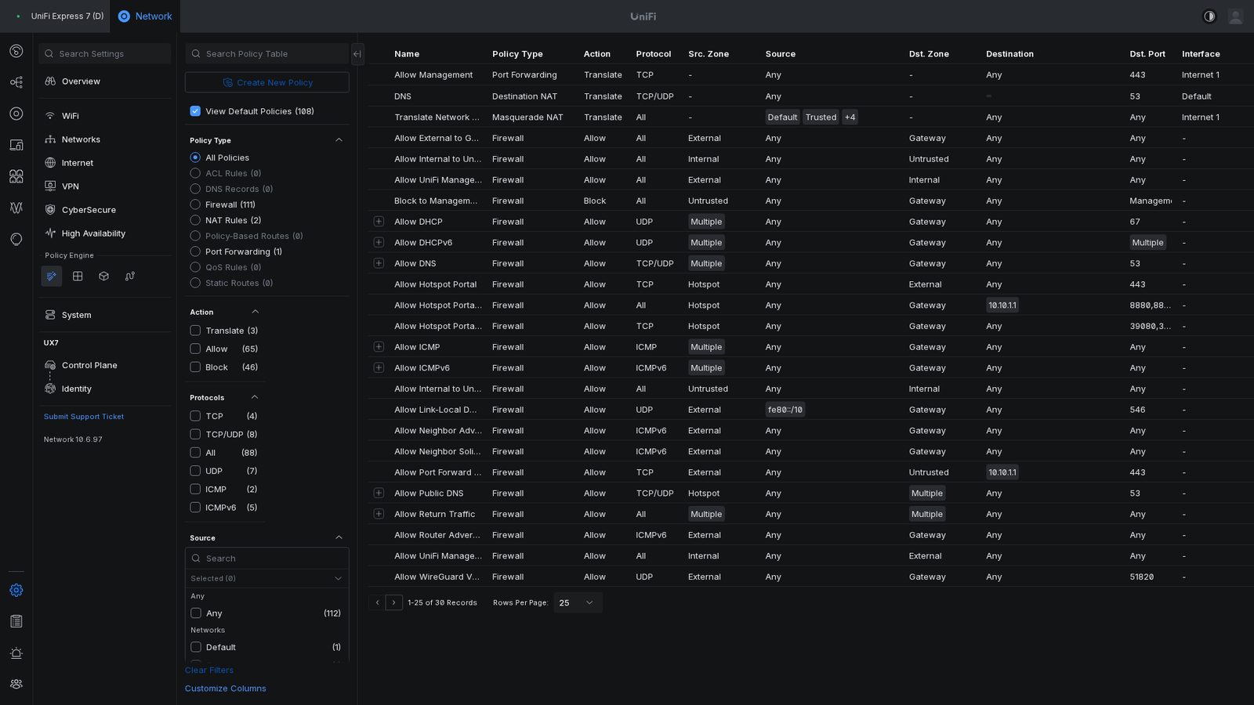
Task: Open the alarm siren icon in the left rail
Action: [16, 653]
